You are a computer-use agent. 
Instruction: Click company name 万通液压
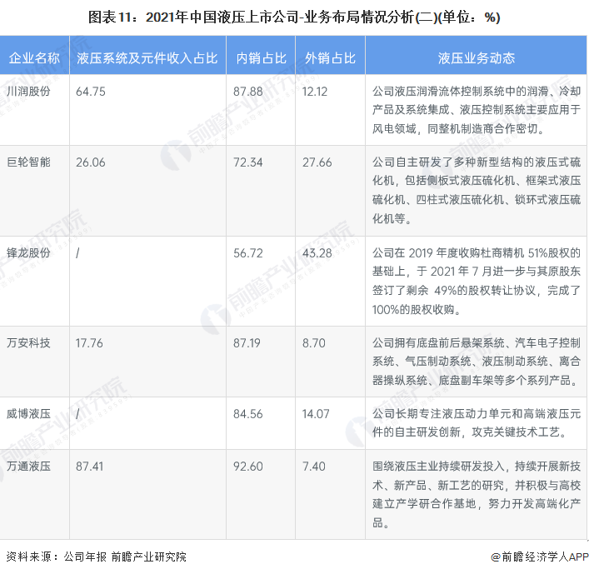point(28,467)
